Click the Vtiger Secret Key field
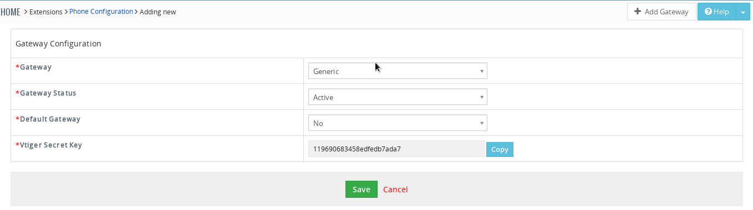Screen dimensions: 753x210 point(396,149)
